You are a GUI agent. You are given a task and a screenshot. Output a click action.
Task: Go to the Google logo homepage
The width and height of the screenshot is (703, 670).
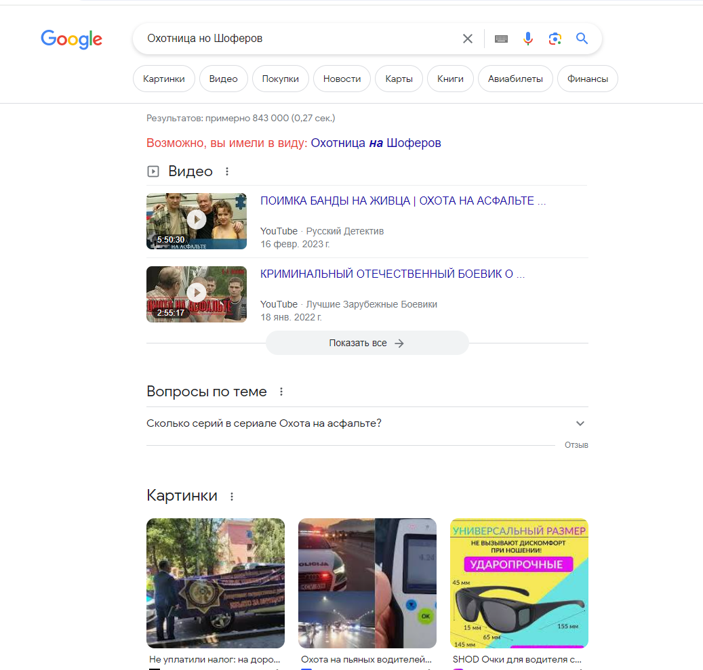72,39
